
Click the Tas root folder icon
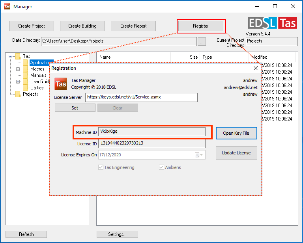tap(18, 56)
